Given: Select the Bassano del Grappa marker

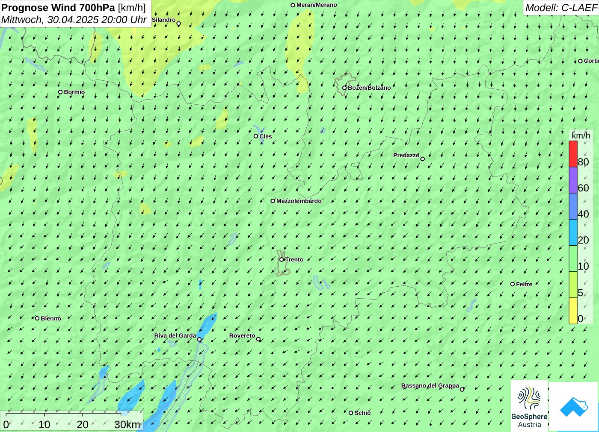Looking at the screenshot, I should [x=462, y=389].
